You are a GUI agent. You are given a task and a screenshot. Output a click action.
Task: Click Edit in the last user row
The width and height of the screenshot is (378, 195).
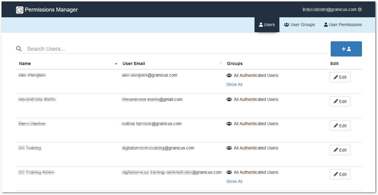point(340,174)
